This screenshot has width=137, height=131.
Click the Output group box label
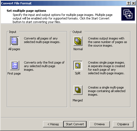pos(77,32)
